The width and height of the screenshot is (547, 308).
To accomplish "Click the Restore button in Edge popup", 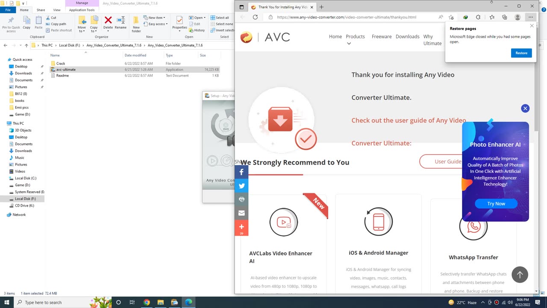I will point(521,53).
